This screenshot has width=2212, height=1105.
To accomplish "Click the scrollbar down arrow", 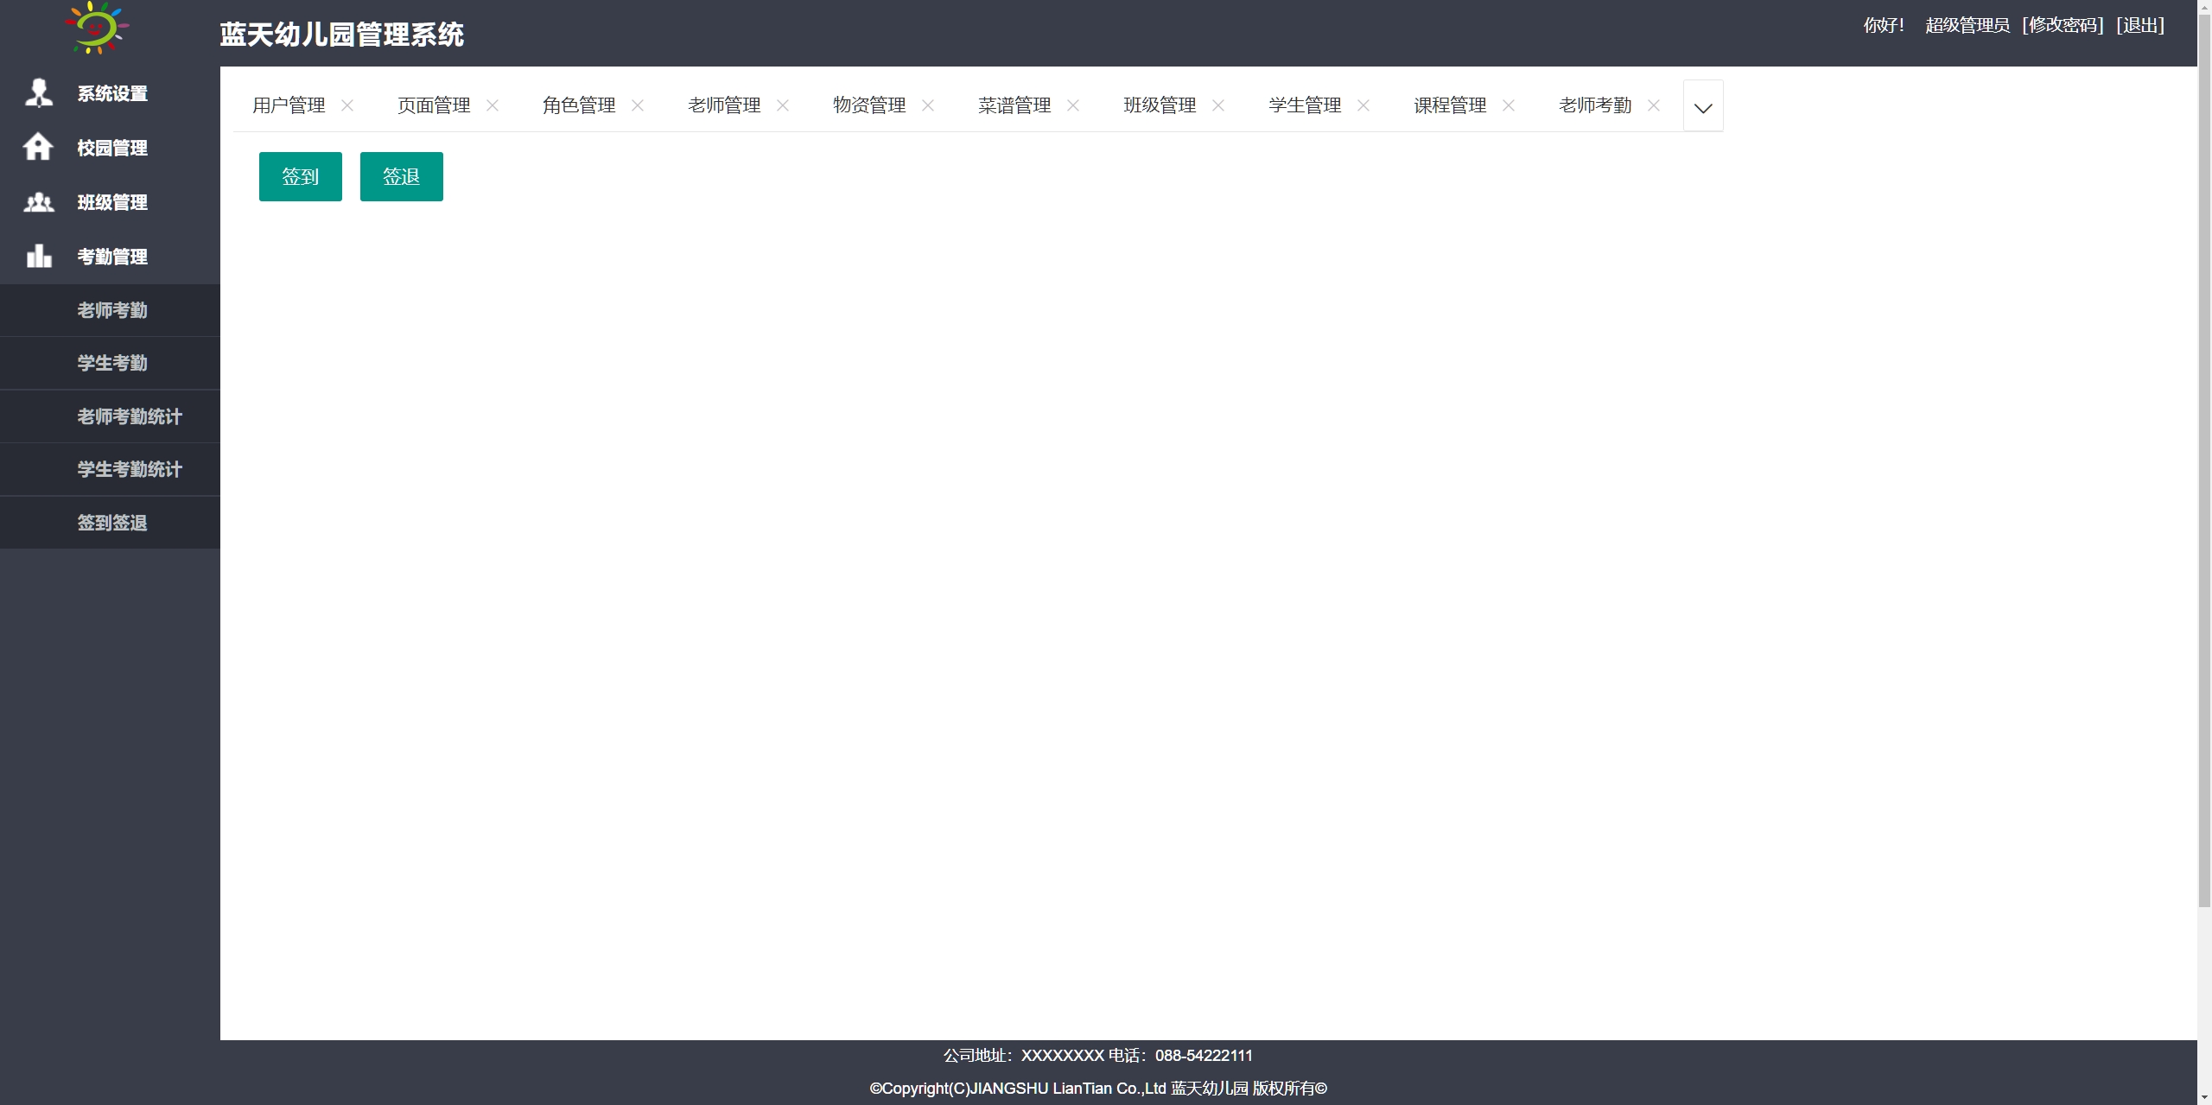I will click(x=2204, y=1097).
